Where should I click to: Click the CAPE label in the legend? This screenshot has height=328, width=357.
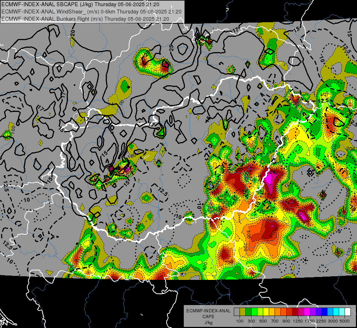(208, 317)
